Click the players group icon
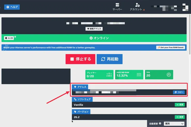This screenshot has height=127, width=191. (x=109, y=75)
